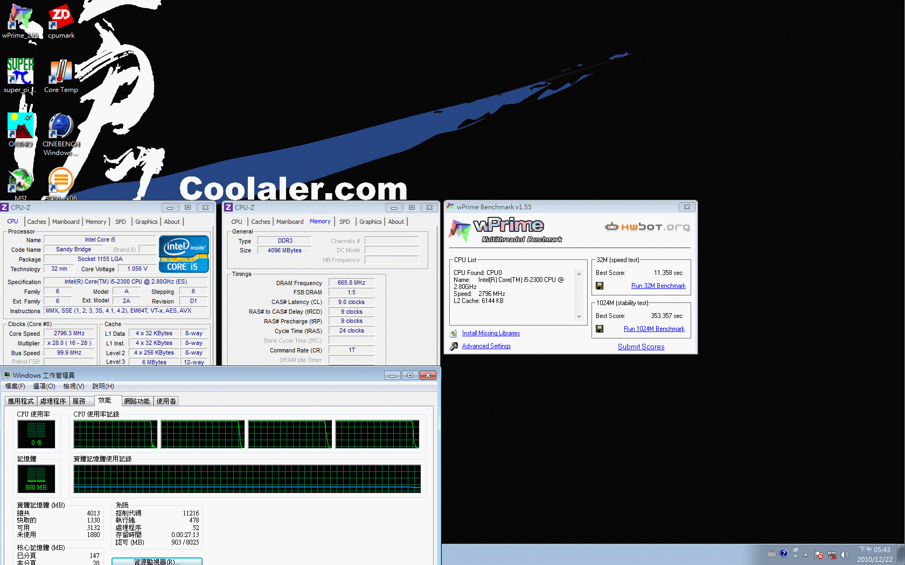Open the volume speaker tray icon

click(x=845, y=554)
